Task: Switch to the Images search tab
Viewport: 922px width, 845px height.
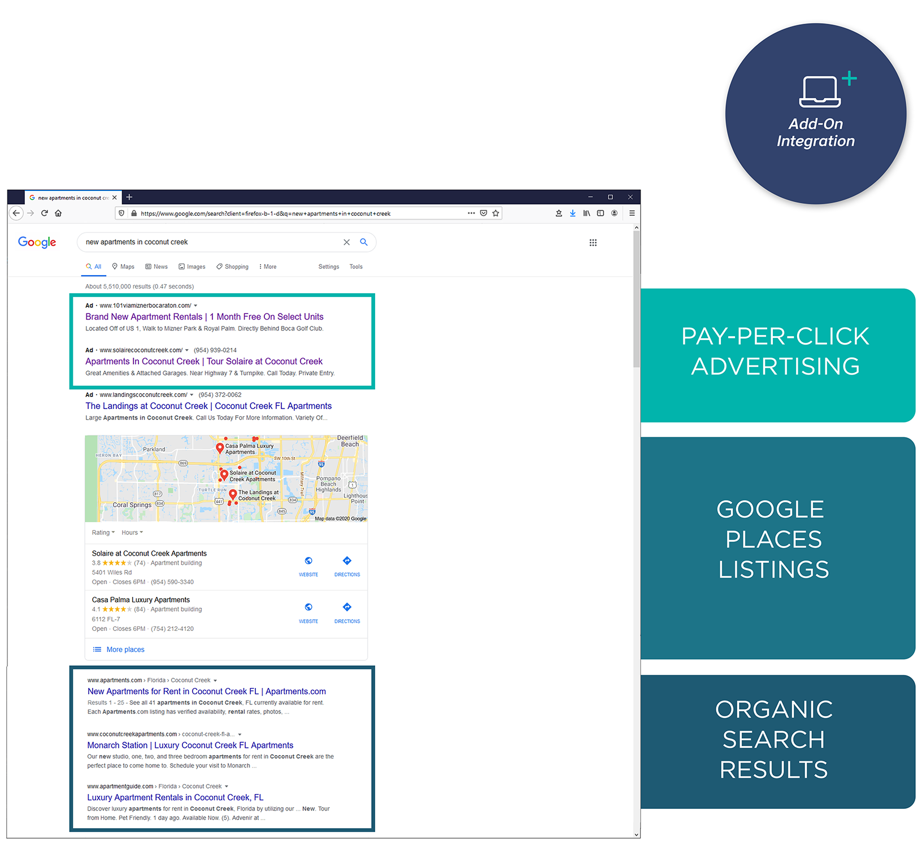Action: pyautogui.click(x=192, y=267)
